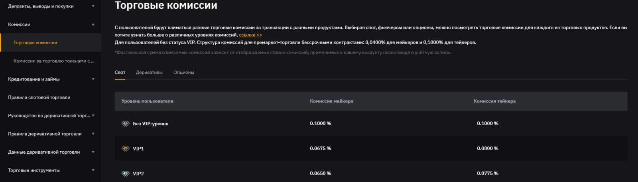Viewport: 638px width, 182px height.
Task: Collapse the Комиссии sidebar section
Action: click(x=93, y=24)
